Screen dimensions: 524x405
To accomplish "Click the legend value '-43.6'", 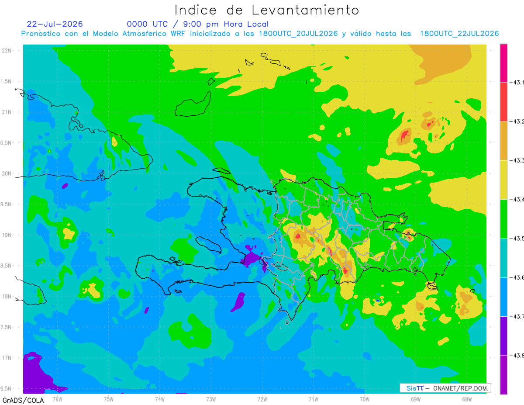I will pos(517,278).
